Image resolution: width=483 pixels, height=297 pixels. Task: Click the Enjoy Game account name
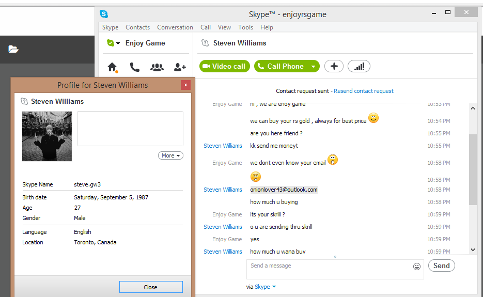(145, 43)
